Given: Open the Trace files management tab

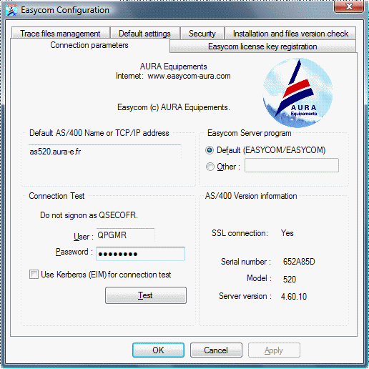Looking at the screenshot, I should coord(61,33).
